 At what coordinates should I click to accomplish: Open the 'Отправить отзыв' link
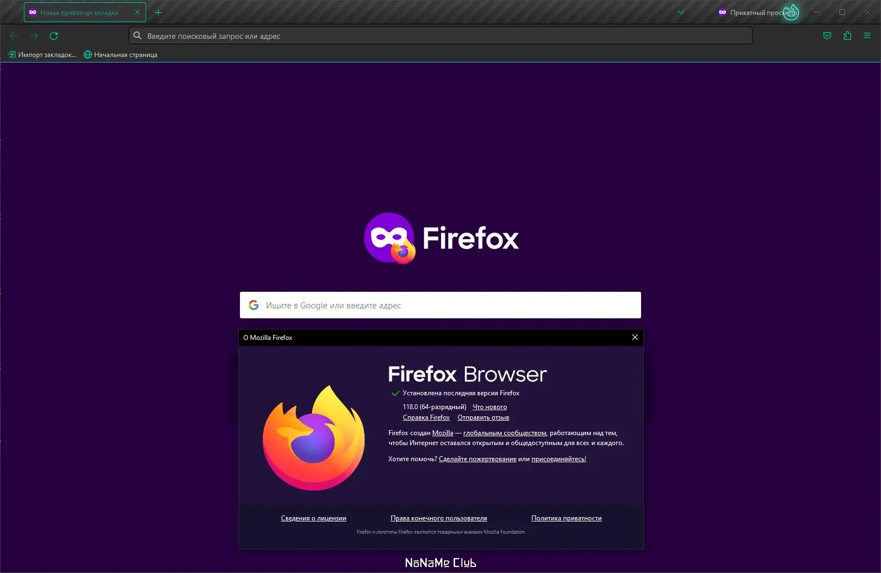point(483,417)
